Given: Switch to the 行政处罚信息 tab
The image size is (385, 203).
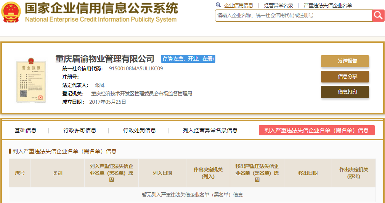Looking at the screenshot, I should [x=139, y=130].
